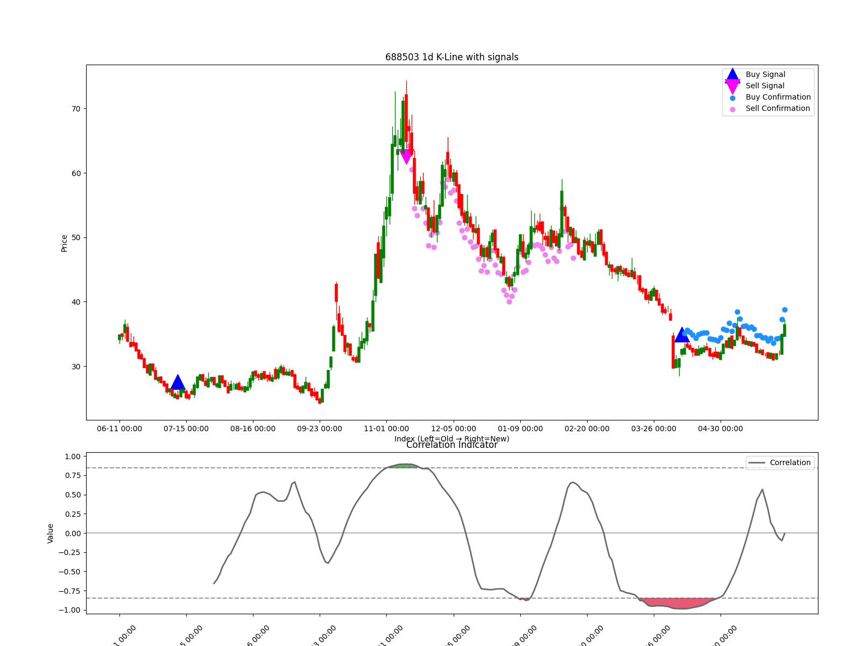Click the 'Buy Signal' legend label
Viewport: 861px width, 646px height.
pos(765,75)
